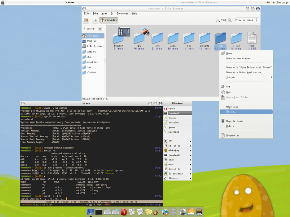The image size is (290, 217).
Task: Click the zoom in magnifier icon
Action: click(230, 20)
